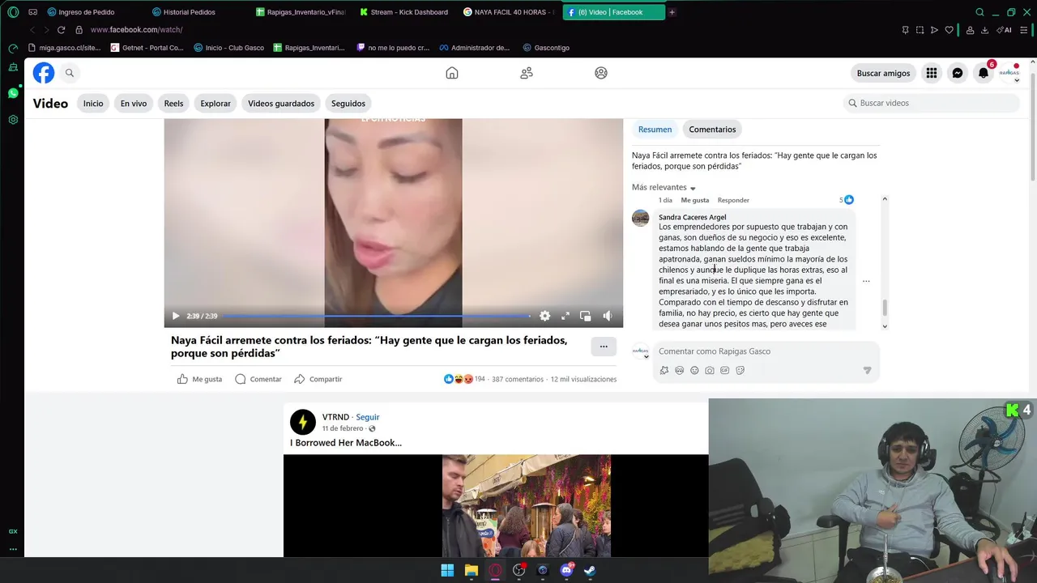Select the Reels tab
Image resolution: width=1037 pixels, height=583 pixels.
click(x=173, y=104)
